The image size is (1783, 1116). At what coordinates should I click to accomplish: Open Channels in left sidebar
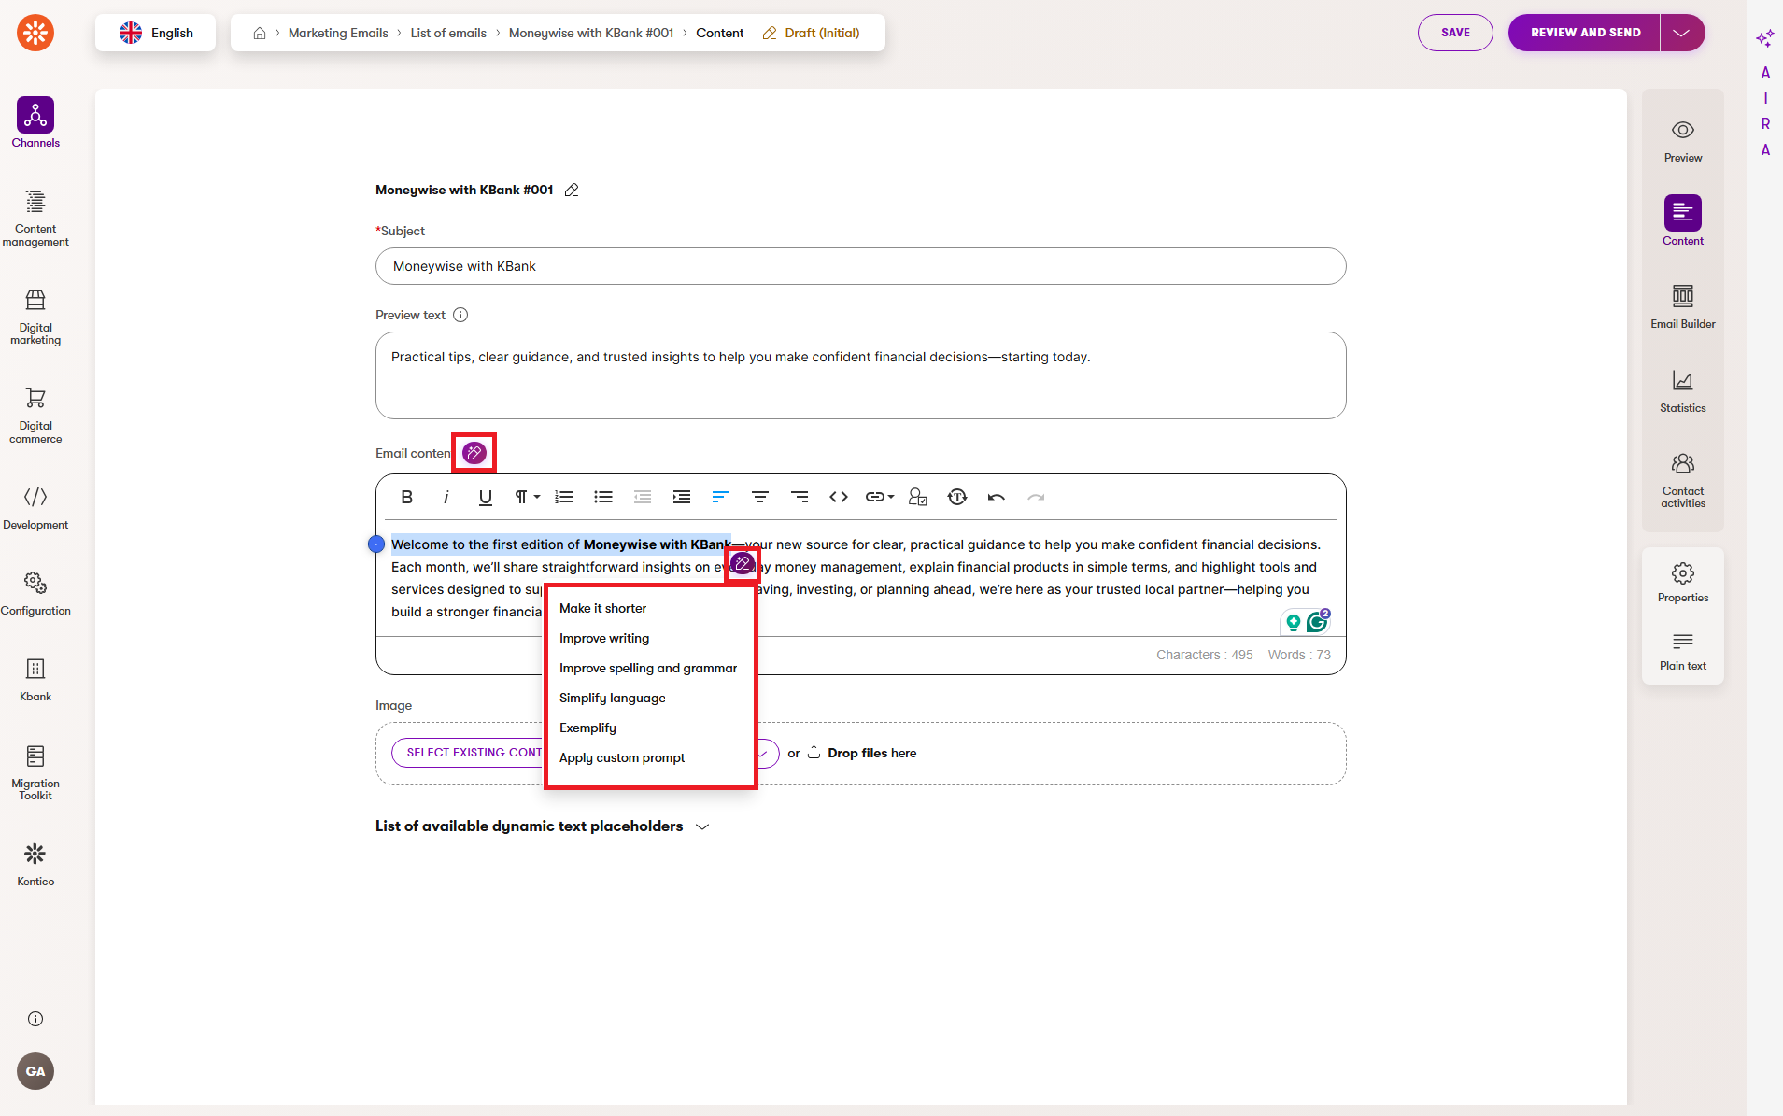(x=35, y=123)
